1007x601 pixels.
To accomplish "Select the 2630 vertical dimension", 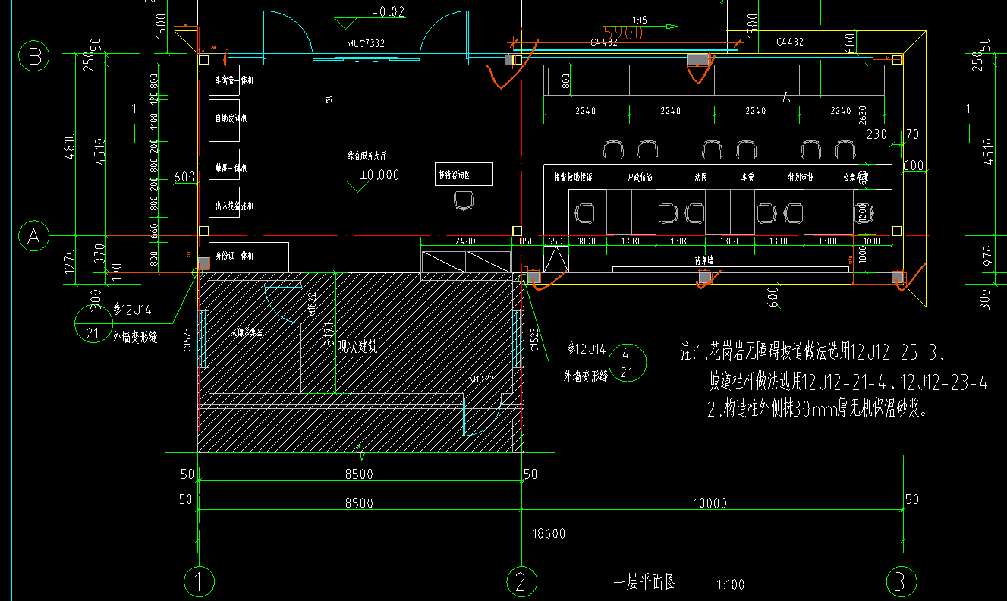I will 861,114.
